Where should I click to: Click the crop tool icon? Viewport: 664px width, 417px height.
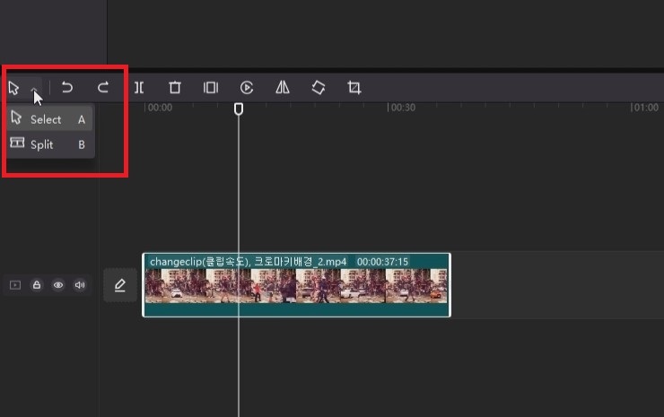pos(354,88)
